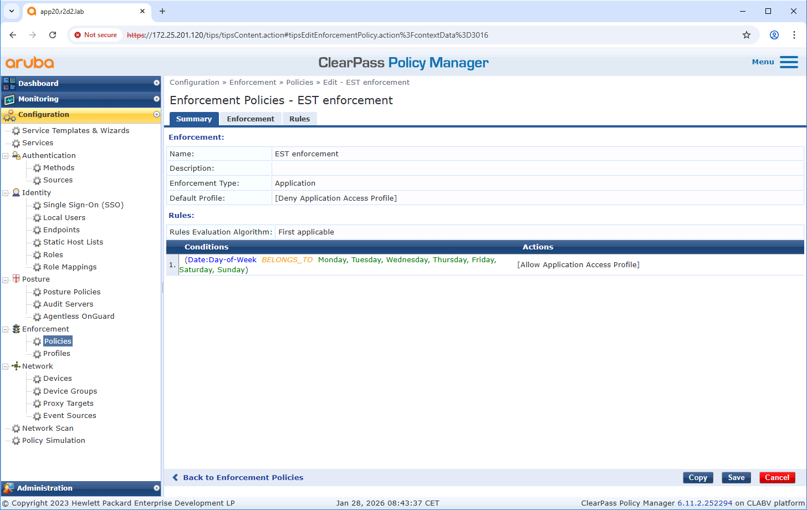807x510 pixels.
Task: Click the Dashboard section icon
Action: click(x=9, y=84)
